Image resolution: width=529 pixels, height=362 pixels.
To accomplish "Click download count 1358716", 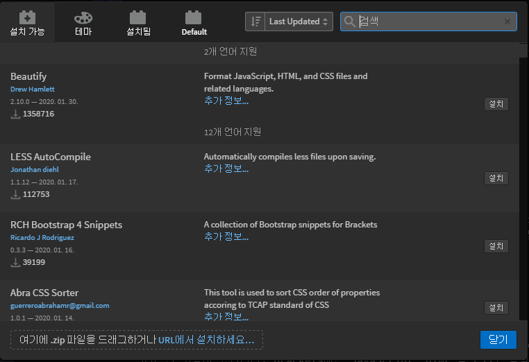I will tap(38, 114).
